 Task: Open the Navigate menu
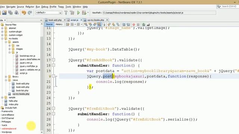pyautogui.click(x=11, y=7)
